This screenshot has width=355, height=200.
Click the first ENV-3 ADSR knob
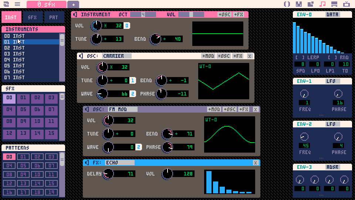[300, 180]
